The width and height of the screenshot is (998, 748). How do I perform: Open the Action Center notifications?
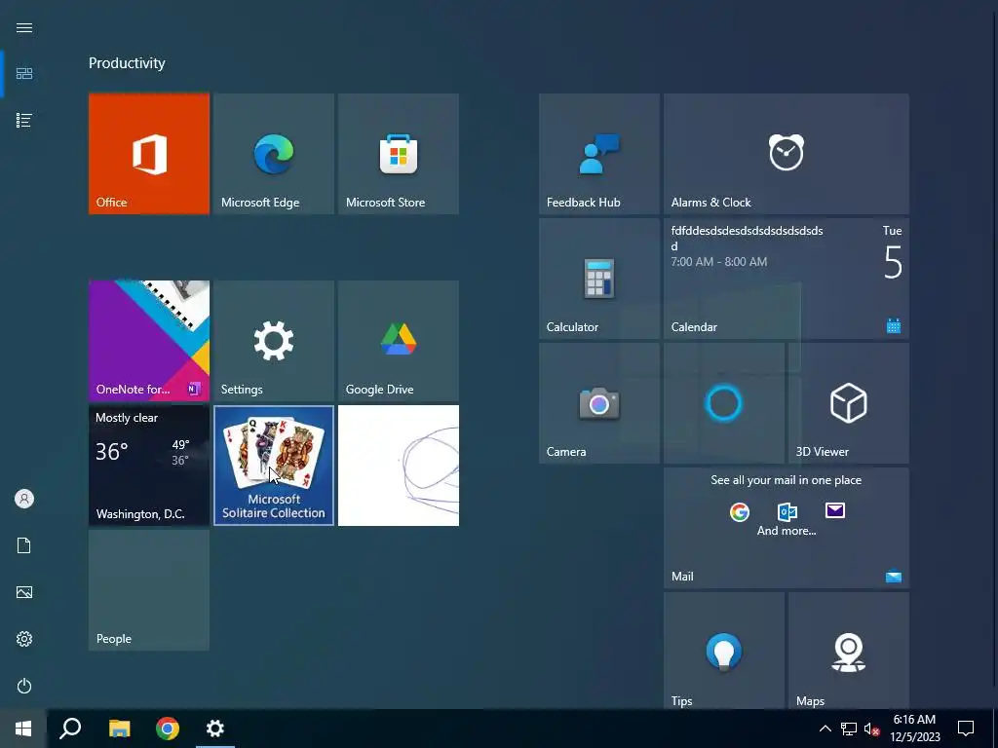click(966, 729)
